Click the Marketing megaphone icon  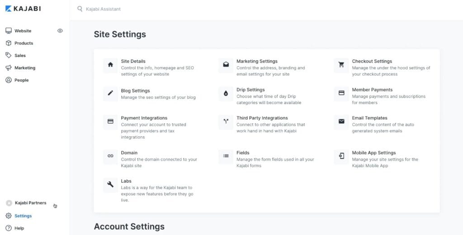tap(9, 68)
